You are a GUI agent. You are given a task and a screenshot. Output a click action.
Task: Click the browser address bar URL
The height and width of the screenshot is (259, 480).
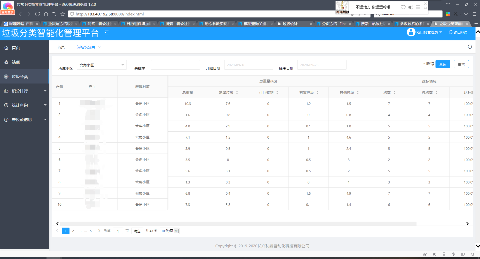[109, 14]
